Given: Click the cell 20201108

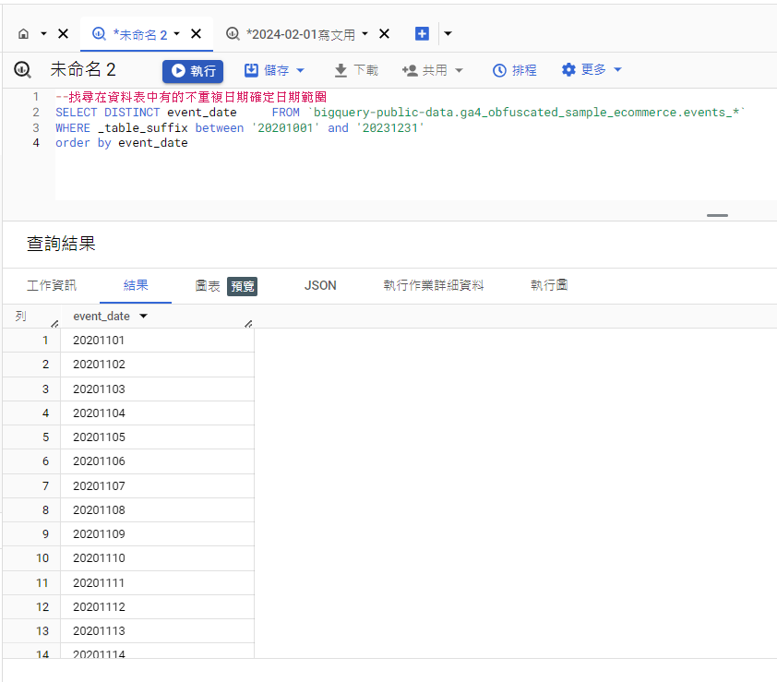Looking at the screenshot, I should coord(157,510).
